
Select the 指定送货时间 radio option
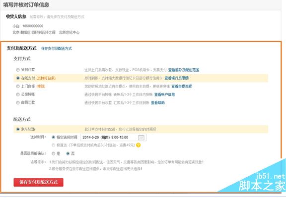tap(53, 137)
